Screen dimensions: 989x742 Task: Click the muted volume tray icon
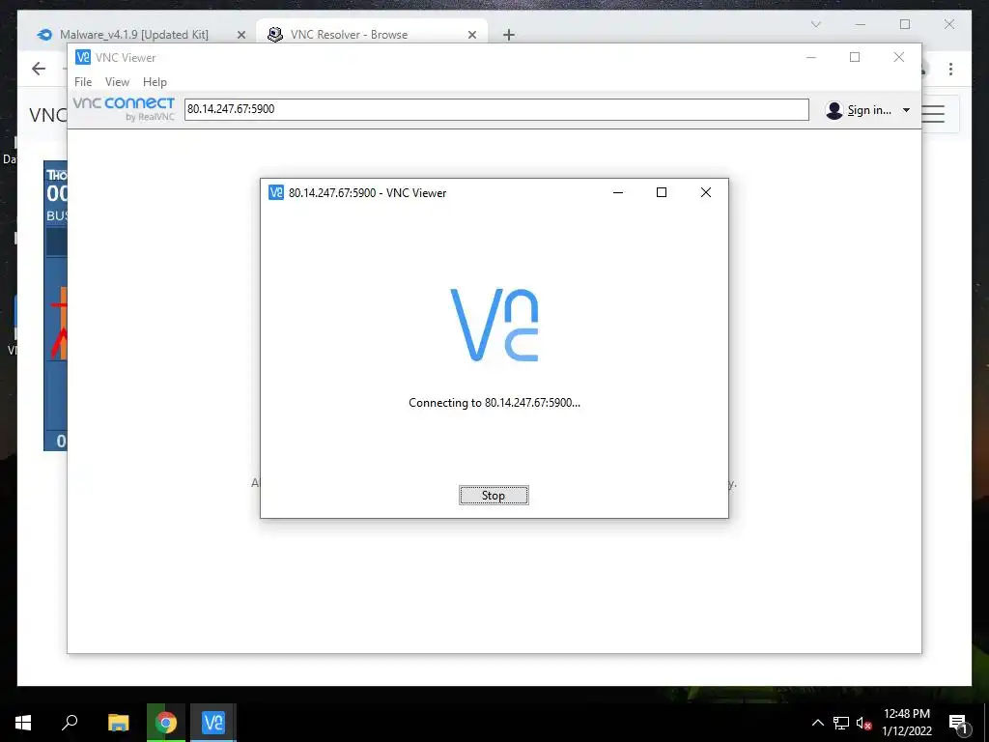click(x=864, y=723)
